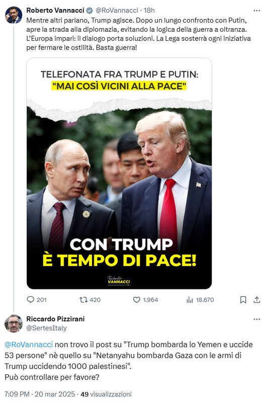Open the @RoVannacci handle in the post header
This screenshot has height=402, width=268.
point(117,10)
